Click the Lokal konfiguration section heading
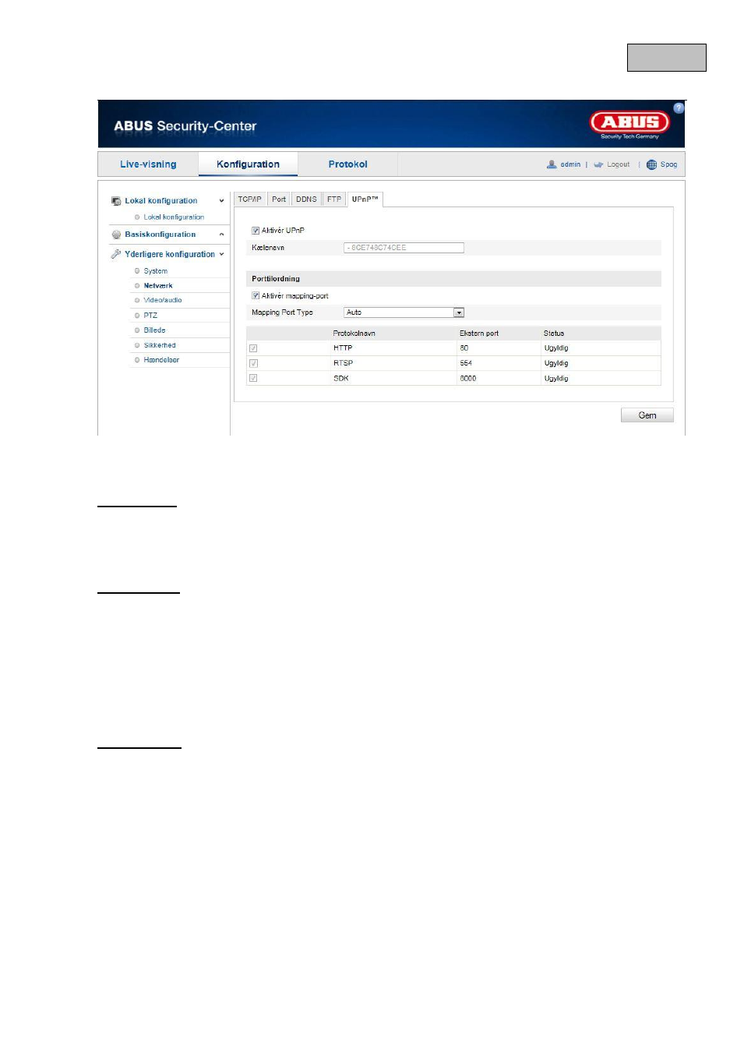Viewport: 744px width, 1052px height. pos(161,201)
